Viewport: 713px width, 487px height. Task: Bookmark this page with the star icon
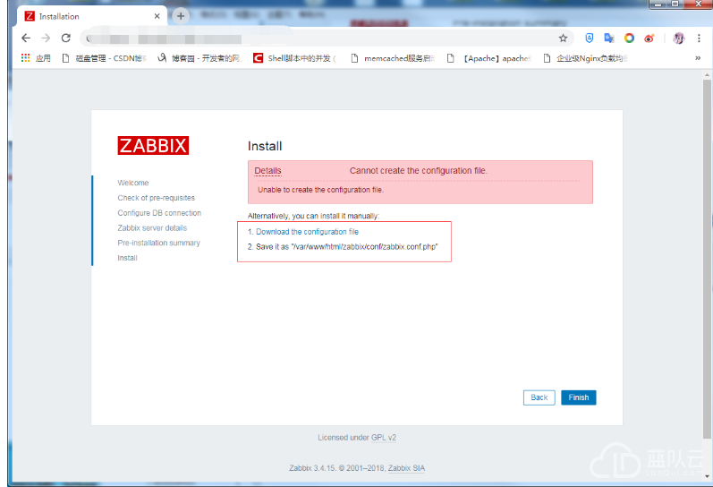(x=563, y=38)
